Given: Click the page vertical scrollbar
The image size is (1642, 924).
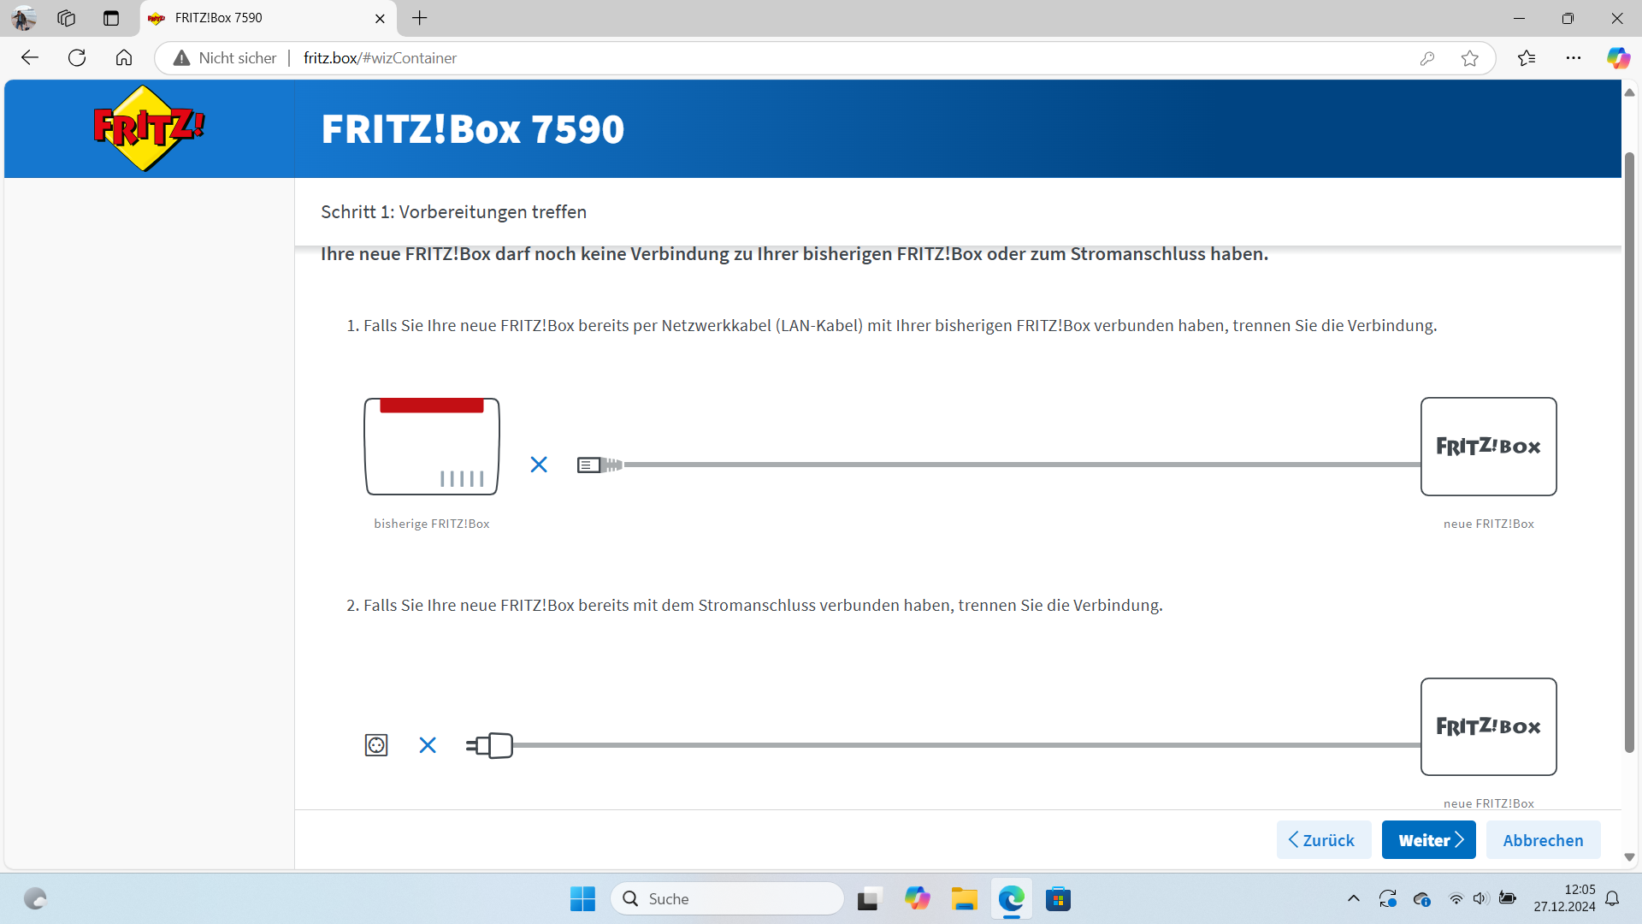Looking at the screenshot, I should [x=1629, y=453].
